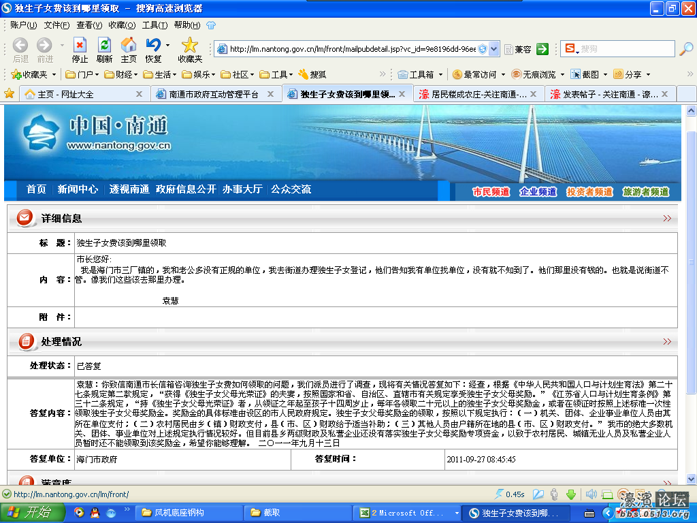Image resolution: width=697 pixels, height=523 pixels.
Task: Open the 帮助(H) menu
Action: (x=187, y=25)
